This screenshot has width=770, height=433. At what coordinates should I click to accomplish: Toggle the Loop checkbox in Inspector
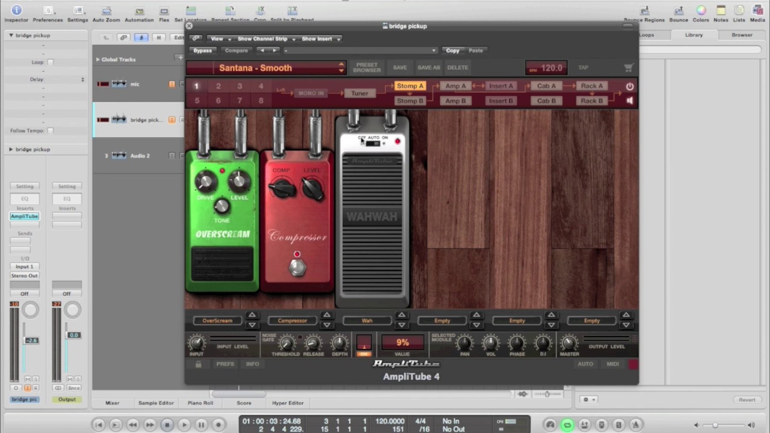(51, 62)
